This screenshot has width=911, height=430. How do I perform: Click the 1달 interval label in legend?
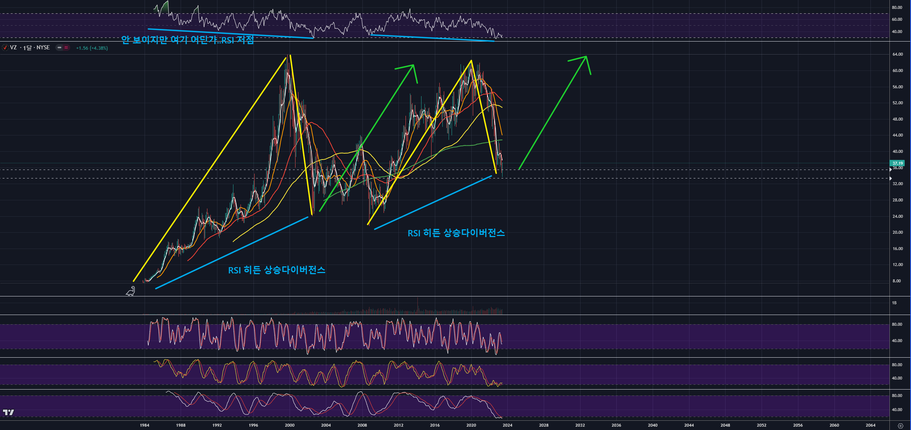tap(28, 48)
